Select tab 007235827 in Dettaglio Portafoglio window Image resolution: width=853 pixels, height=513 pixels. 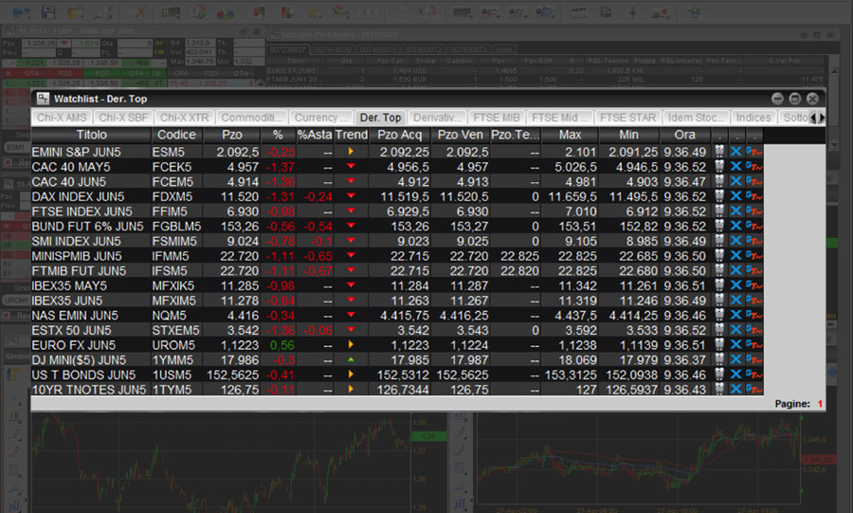click(288, 49)
